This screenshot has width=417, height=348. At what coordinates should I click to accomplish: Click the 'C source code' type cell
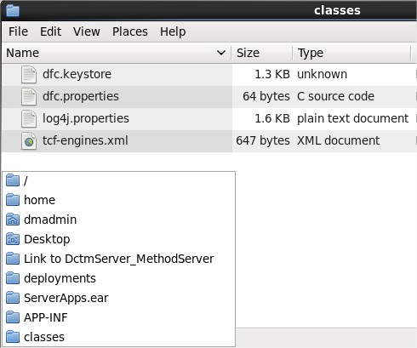[x=335, y=96]
